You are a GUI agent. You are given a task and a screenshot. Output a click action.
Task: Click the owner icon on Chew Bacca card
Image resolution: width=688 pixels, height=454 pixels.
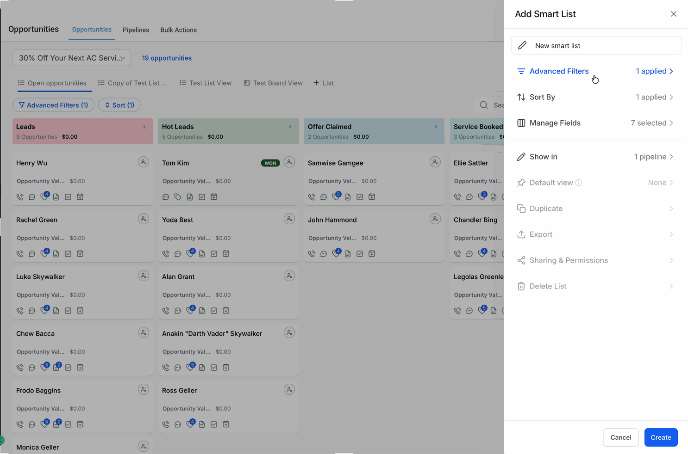[144, 332]
